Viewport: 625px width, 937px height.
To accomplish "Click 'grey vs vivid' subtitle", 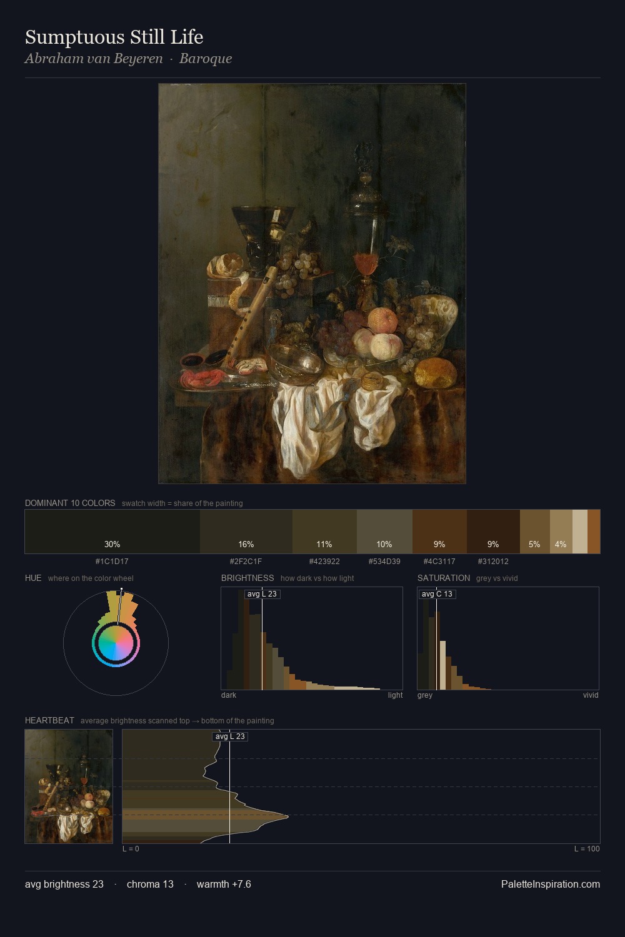I will [x=497, y=578].
